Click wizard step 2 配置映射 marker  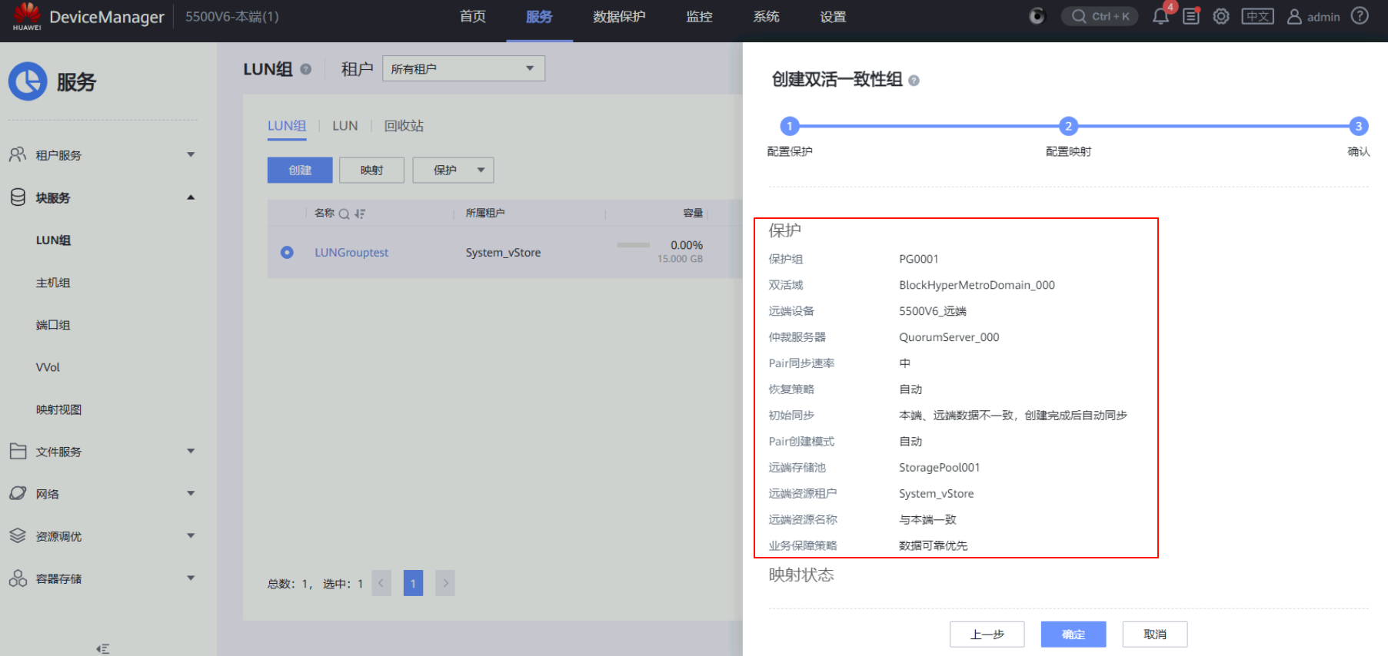tap(1067, 127)
